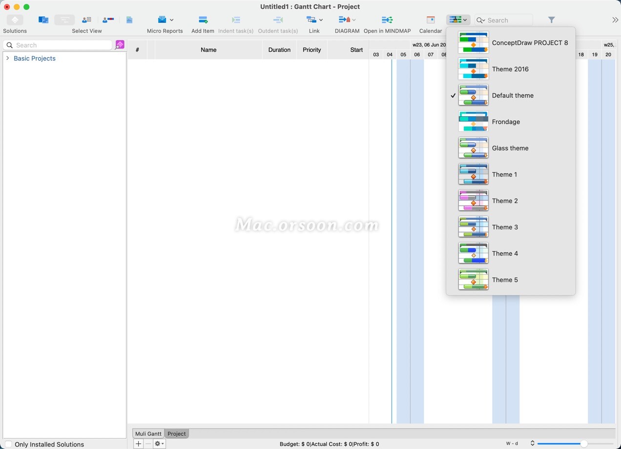Switch to the Project sheet tab
The width and height of the screenshot is (621, 449).
[x=177, y=433]
